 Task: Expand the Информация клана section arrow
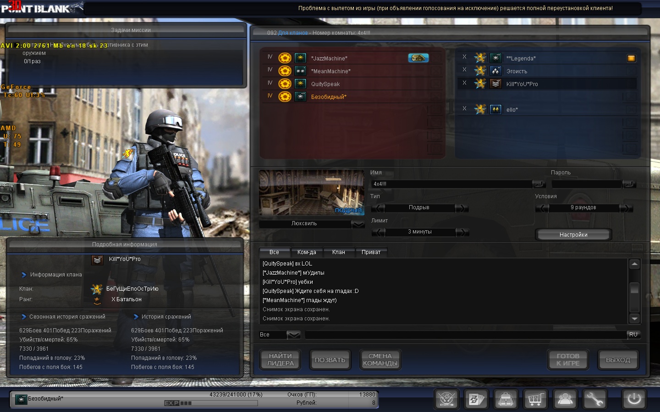pos(24,275)
